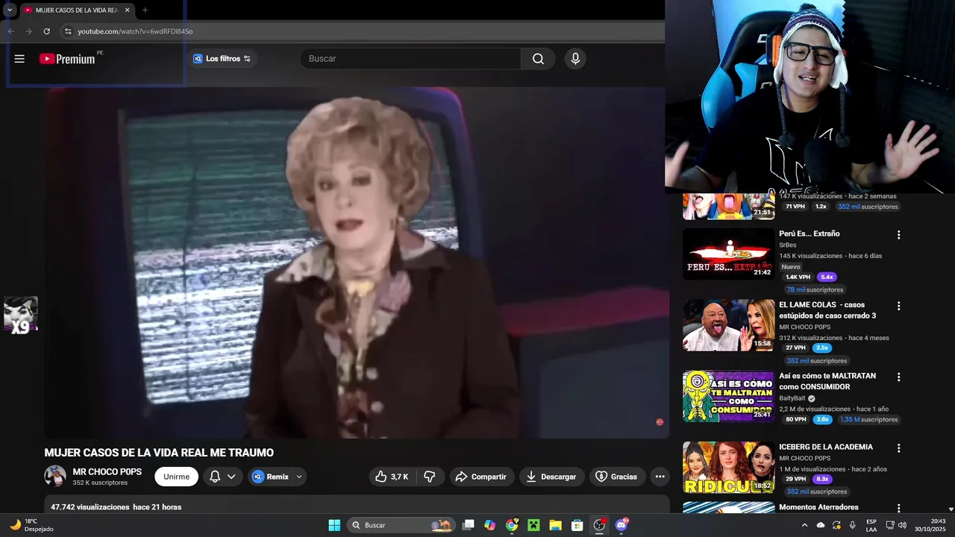The image size is (955, 537).
Task: Open MR CHOCO P0PS channel avatar
Action: click(x=55, y=476)
